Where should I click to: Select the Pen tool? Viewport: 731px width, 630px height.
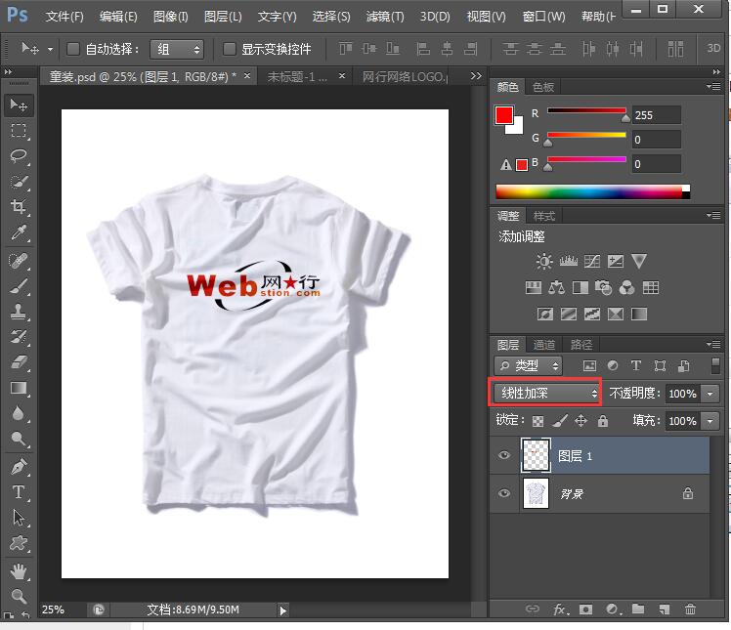pos(19,467)
